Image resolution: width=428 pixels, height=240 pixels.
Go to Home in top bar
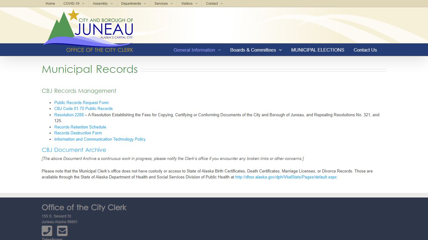(x=50, y=3)
